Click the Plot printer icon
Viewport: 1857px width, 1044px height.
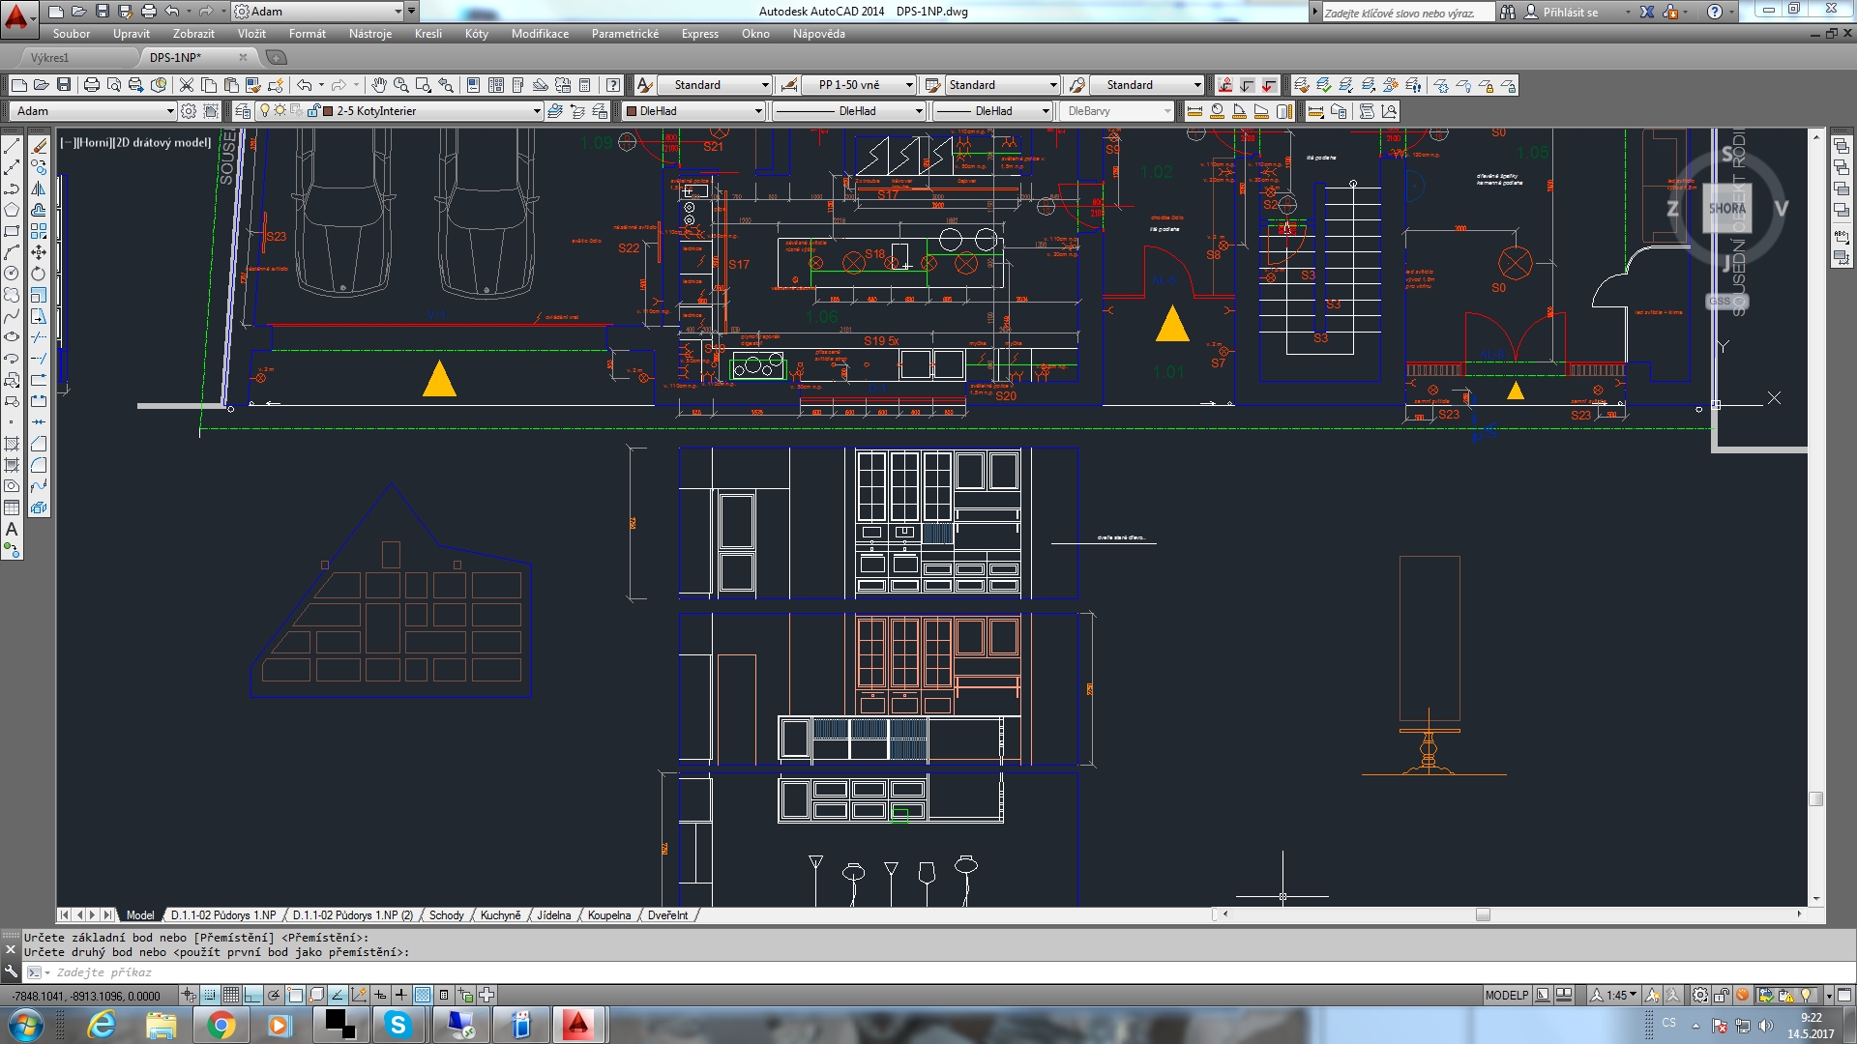[x=92, y=85]
